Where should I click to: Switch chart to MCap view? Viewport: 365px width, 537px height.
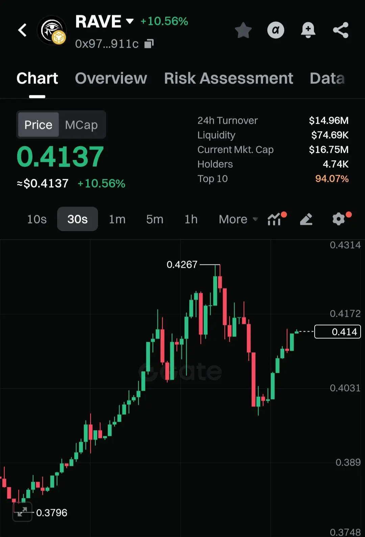(x=81, y=125)
